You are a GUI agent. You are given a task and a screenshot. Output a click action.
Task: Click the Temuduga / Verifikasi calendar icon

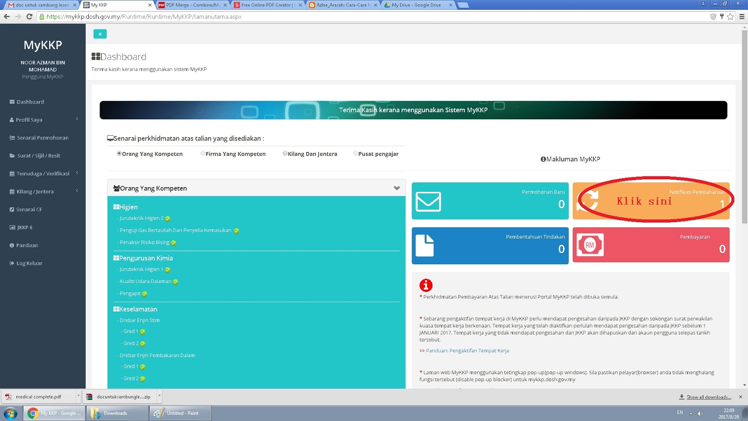point(12,174)
